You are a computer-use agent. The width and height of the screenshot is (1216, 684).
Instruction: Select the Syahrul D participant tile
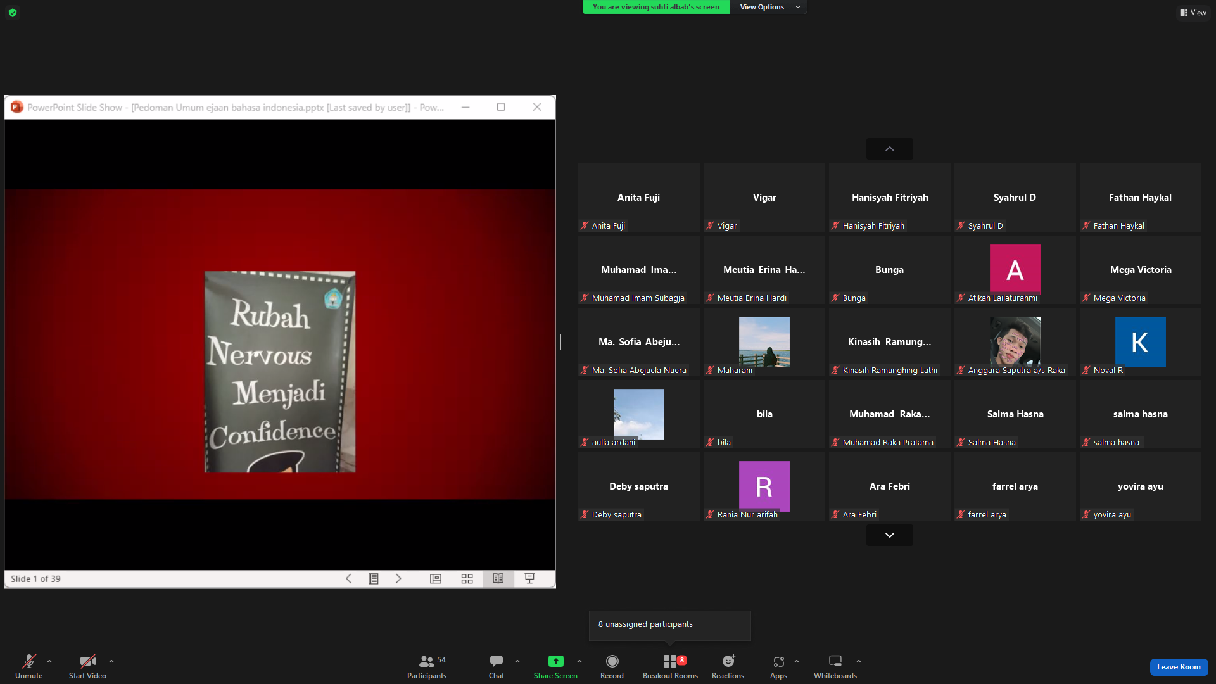click(1015, 198)
